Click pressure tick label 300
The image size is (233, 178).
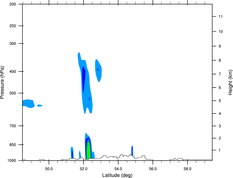[x=13, y=44]
